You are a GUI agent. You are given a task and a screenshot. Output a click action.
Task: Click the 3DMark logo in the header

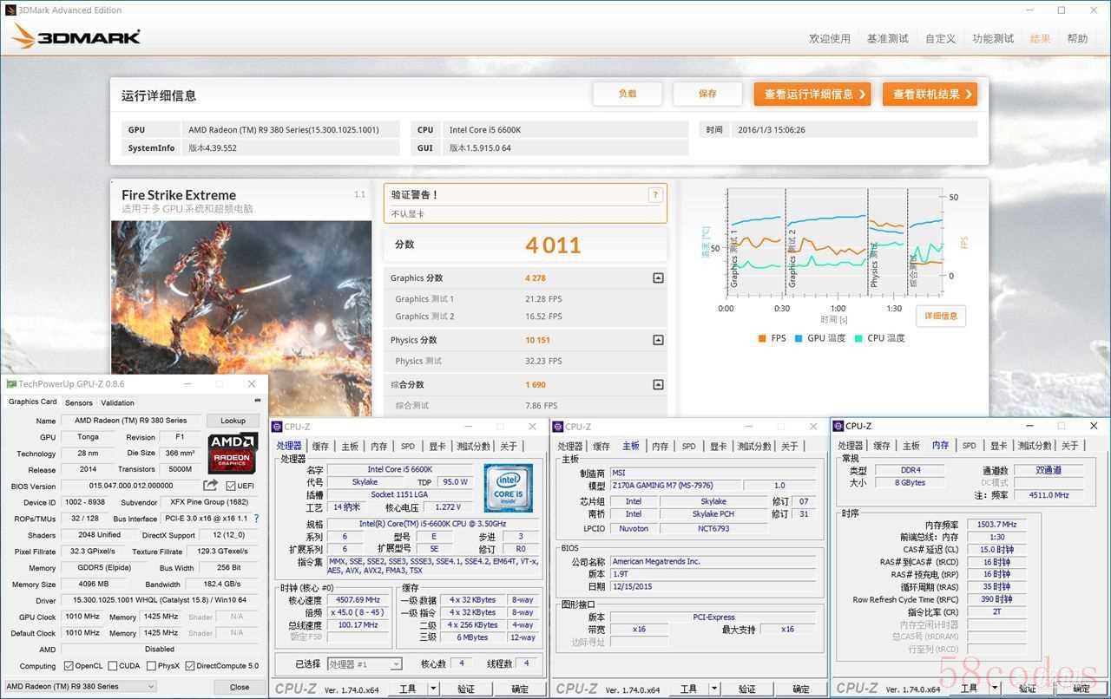click(x=76, y=37)
